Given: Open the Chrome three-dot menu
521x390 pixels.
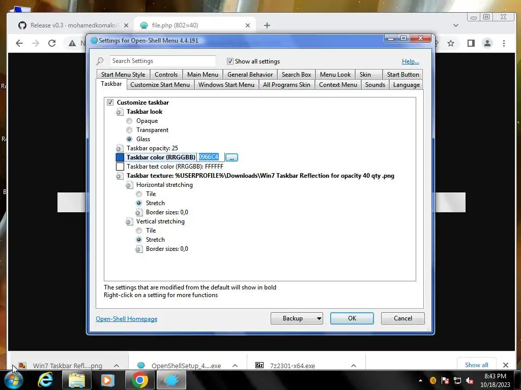Looking at the screenshot, I should (504, 43).
